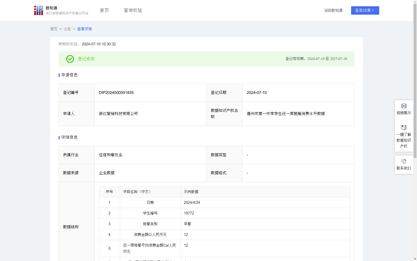Click the 日期 field row
The width and height of the screenshot is (417, 261).
pyautogui.click(x=225, y=203)
